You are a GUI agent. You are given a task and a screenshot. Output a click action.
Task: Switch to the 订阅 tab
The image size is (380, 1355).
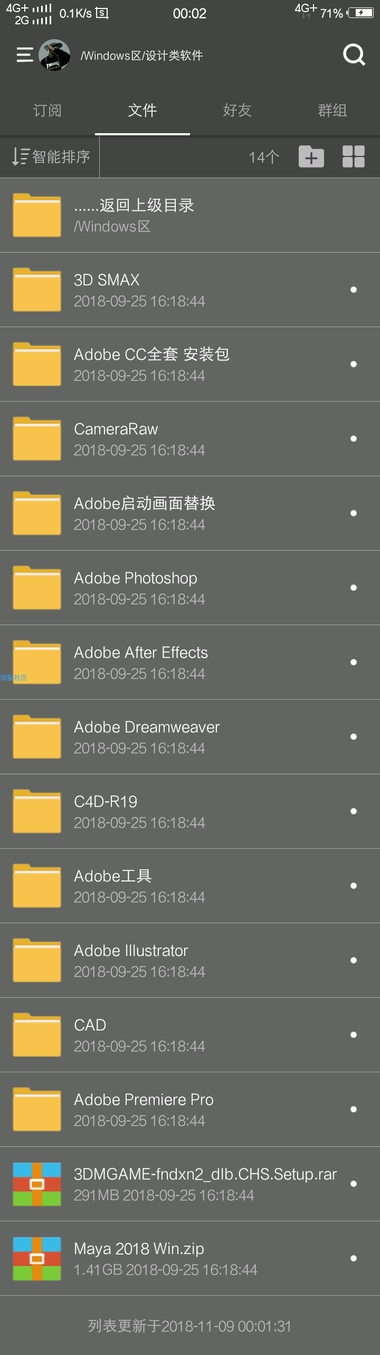click(x=47, y=110)
